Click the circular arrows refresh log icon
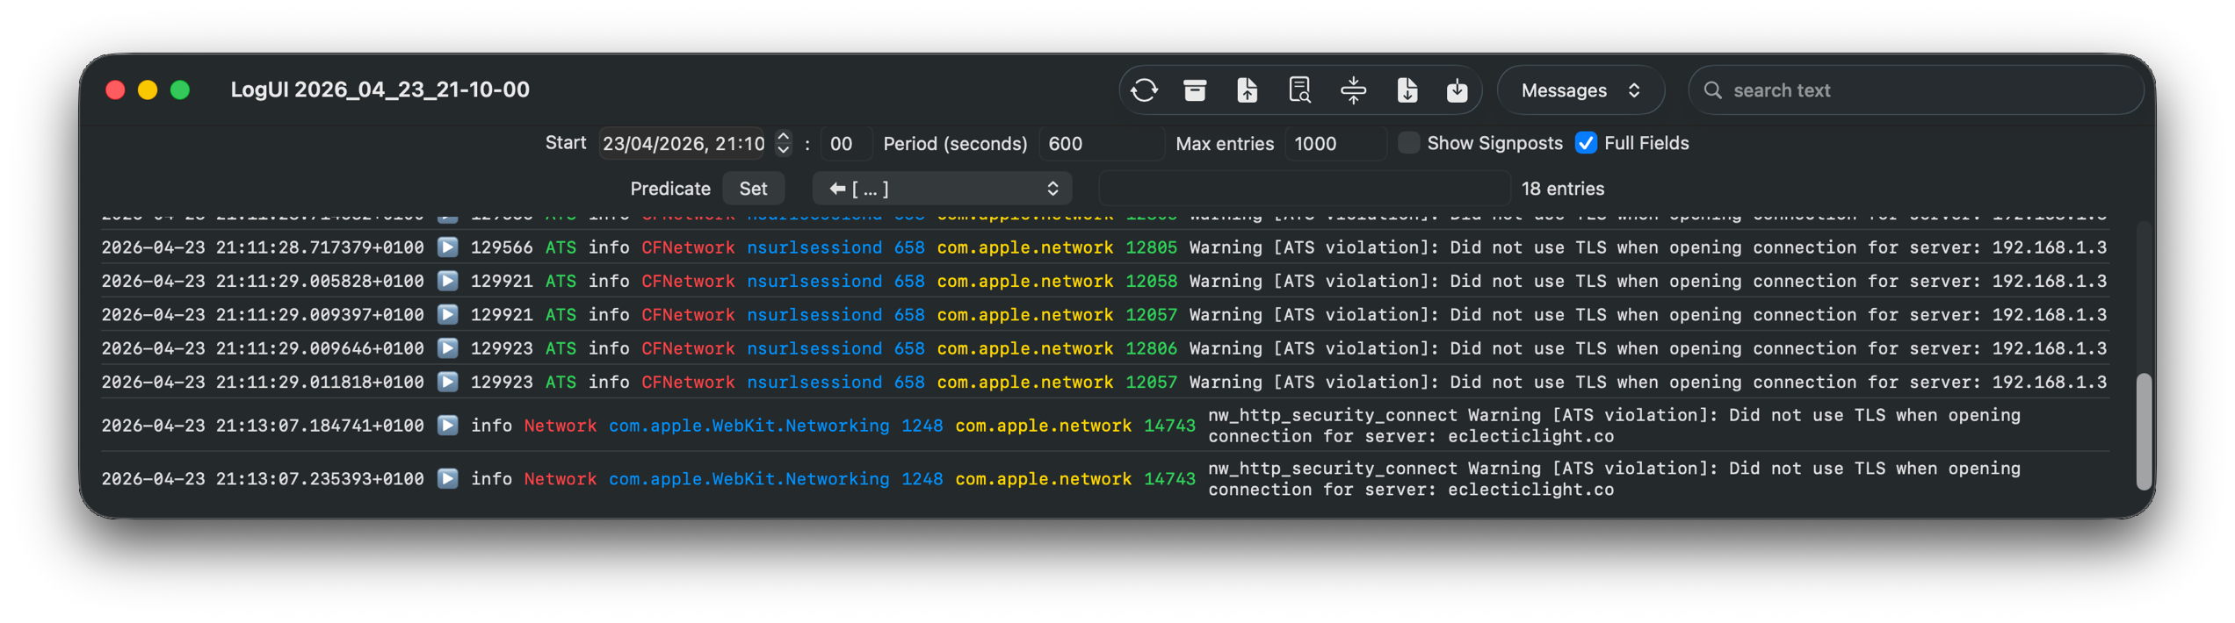 tap(1144, 90)
